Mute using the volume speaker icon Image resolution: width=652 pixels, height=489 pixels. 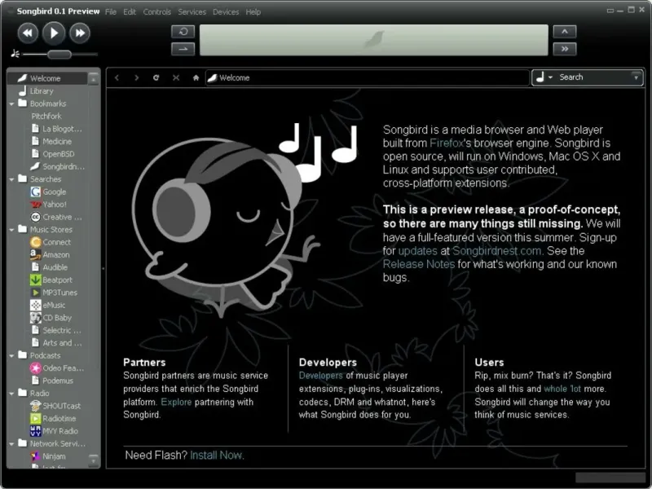(15, 54)
